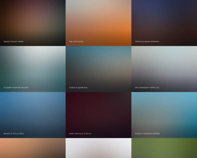
Task: Click the 'Nisl Adipiscing' caption text
Action: tap(76, 41)
